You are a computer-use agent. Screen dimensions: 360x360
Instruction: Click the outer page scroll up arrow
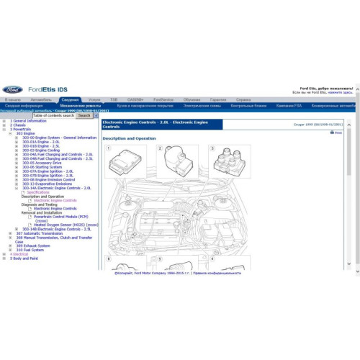[358, 89]
